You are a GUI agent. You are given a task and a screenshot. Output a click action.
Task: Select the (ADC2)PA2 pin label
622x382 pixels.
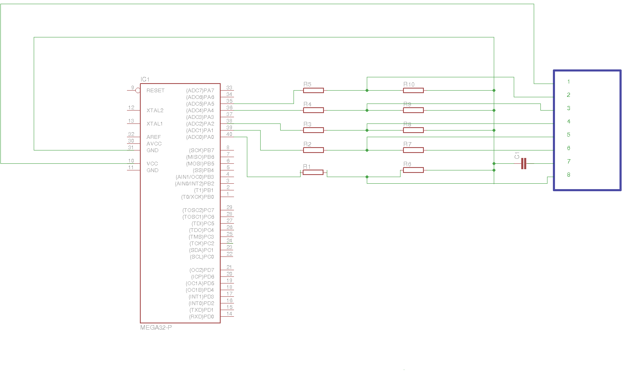click(x=200, y=124)
